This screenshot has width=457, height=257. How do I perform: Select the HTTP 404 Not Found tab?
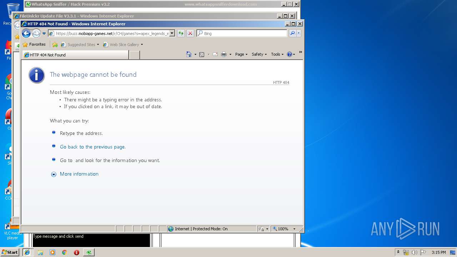click(x=75, y=55)
